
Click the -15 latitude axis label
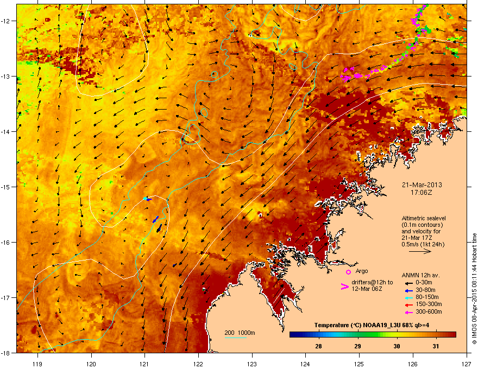5,187
